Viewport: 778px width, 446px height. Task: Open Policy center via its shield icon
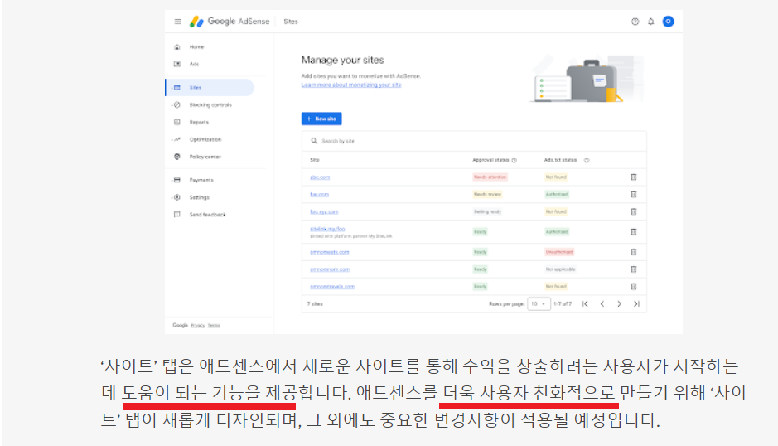click(177, 157)
